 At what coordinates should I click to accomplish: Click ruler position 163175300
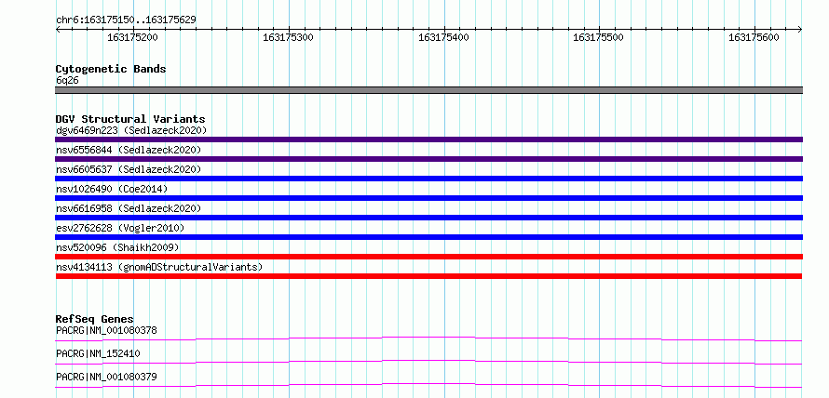click(288, 37)
